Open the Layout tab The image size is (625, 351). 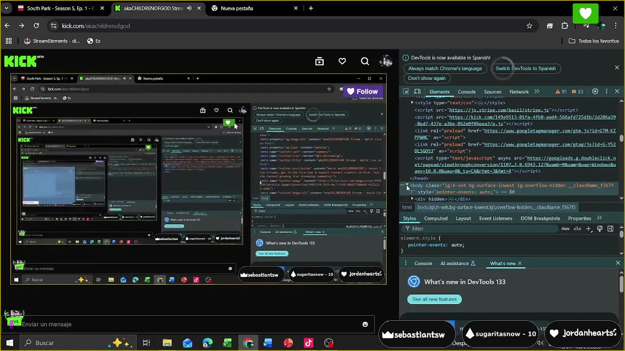pos(463,218)
